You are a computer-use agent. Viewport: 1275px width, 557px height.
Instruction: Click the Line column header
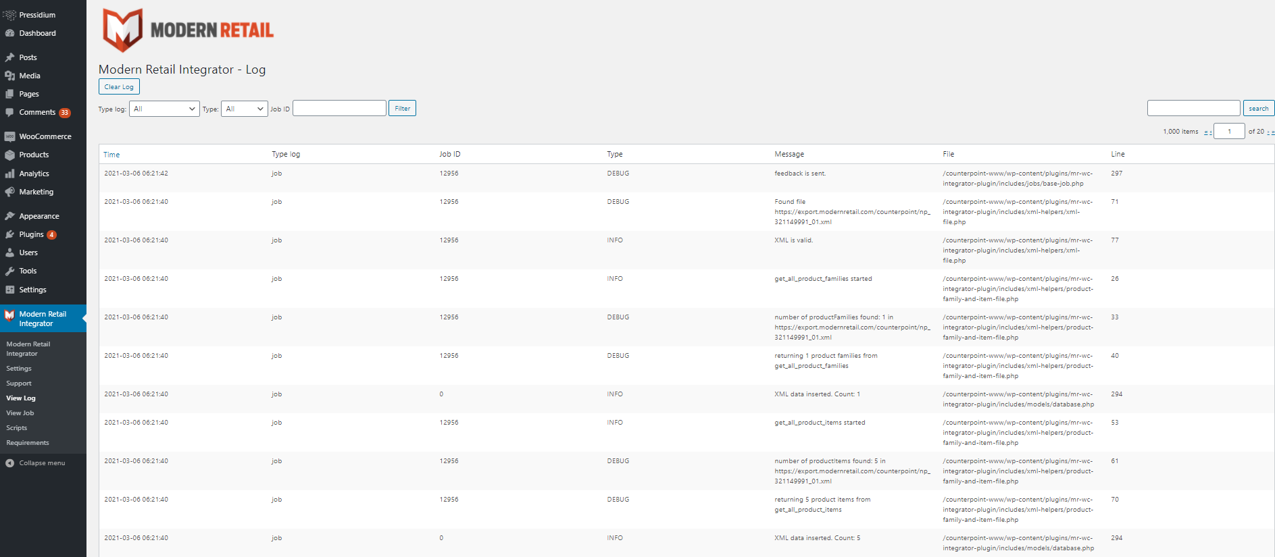tap(1118, 155)
